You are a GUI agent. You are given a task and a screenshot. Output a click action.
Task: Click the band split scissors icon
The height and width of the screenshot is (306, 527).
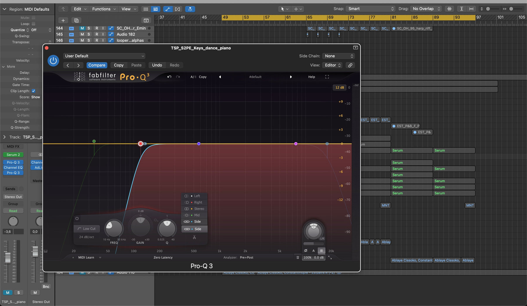(x=194, y=237)
